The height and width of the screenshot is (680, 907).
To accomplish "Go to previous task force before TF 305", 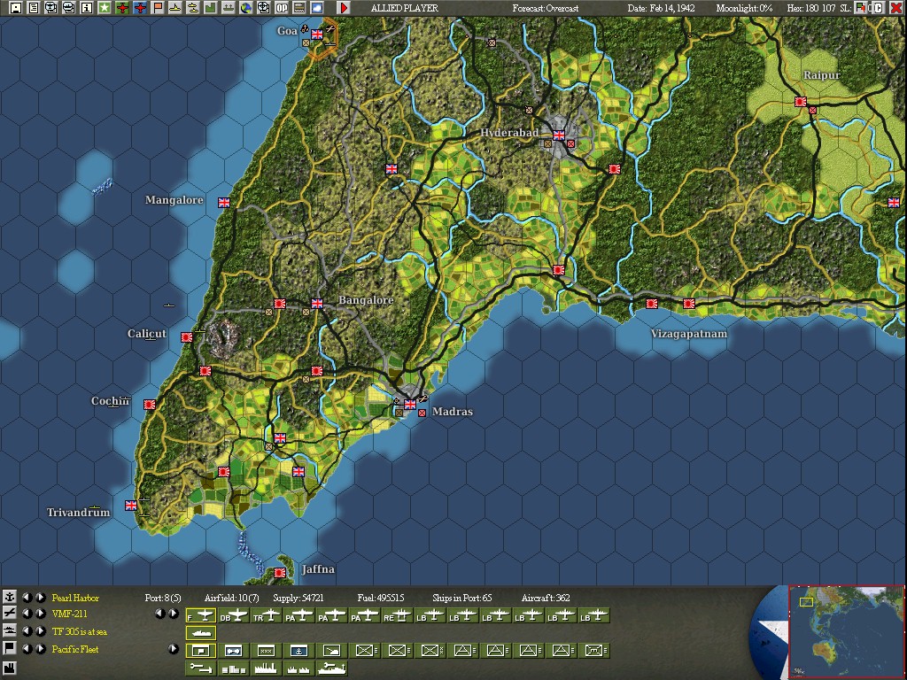I will (27, 630).
